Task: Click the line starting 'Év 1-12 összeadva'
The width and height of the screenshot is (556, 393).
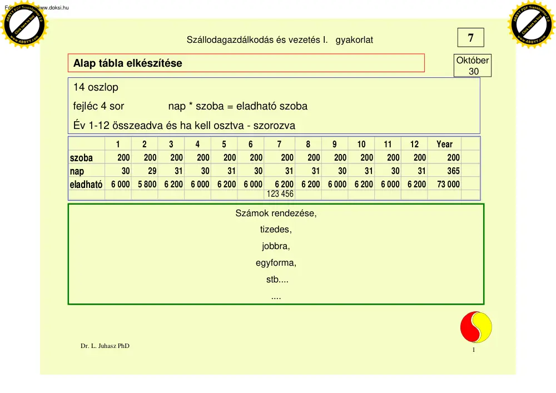Action: pyautogui.click(x=184, y=126)
